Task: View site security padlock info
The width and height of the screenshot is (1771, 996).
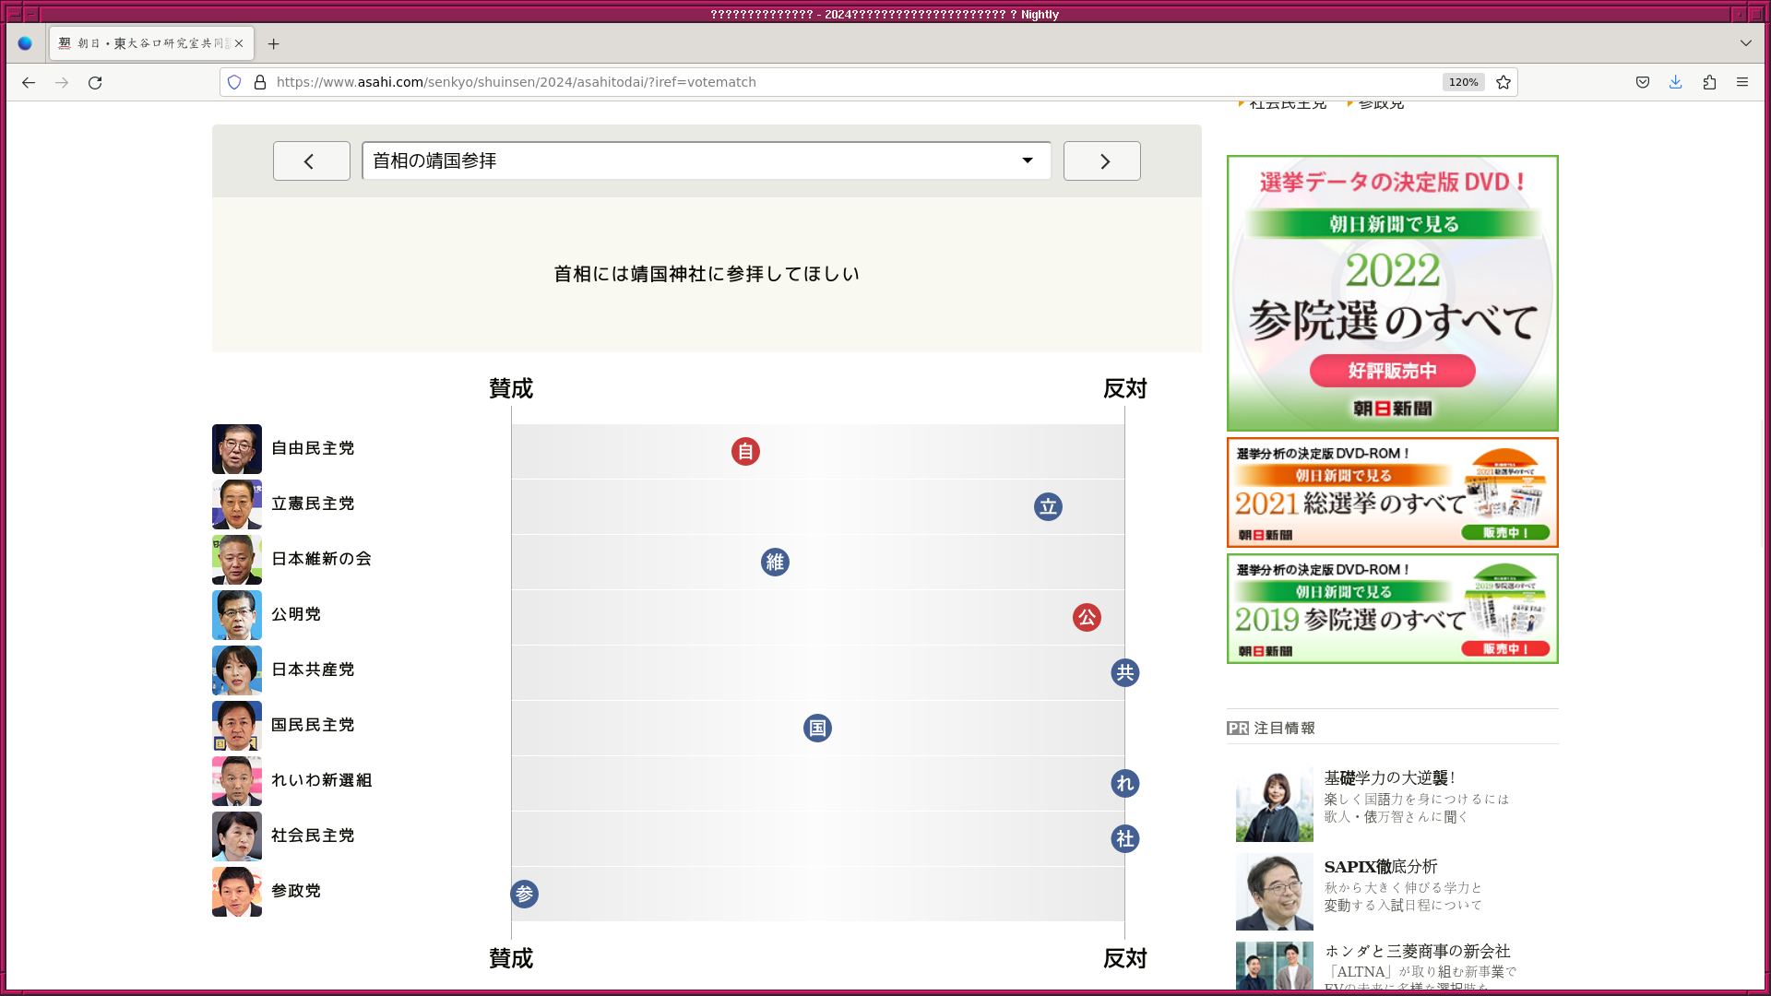Action: [x=260, y=82]
